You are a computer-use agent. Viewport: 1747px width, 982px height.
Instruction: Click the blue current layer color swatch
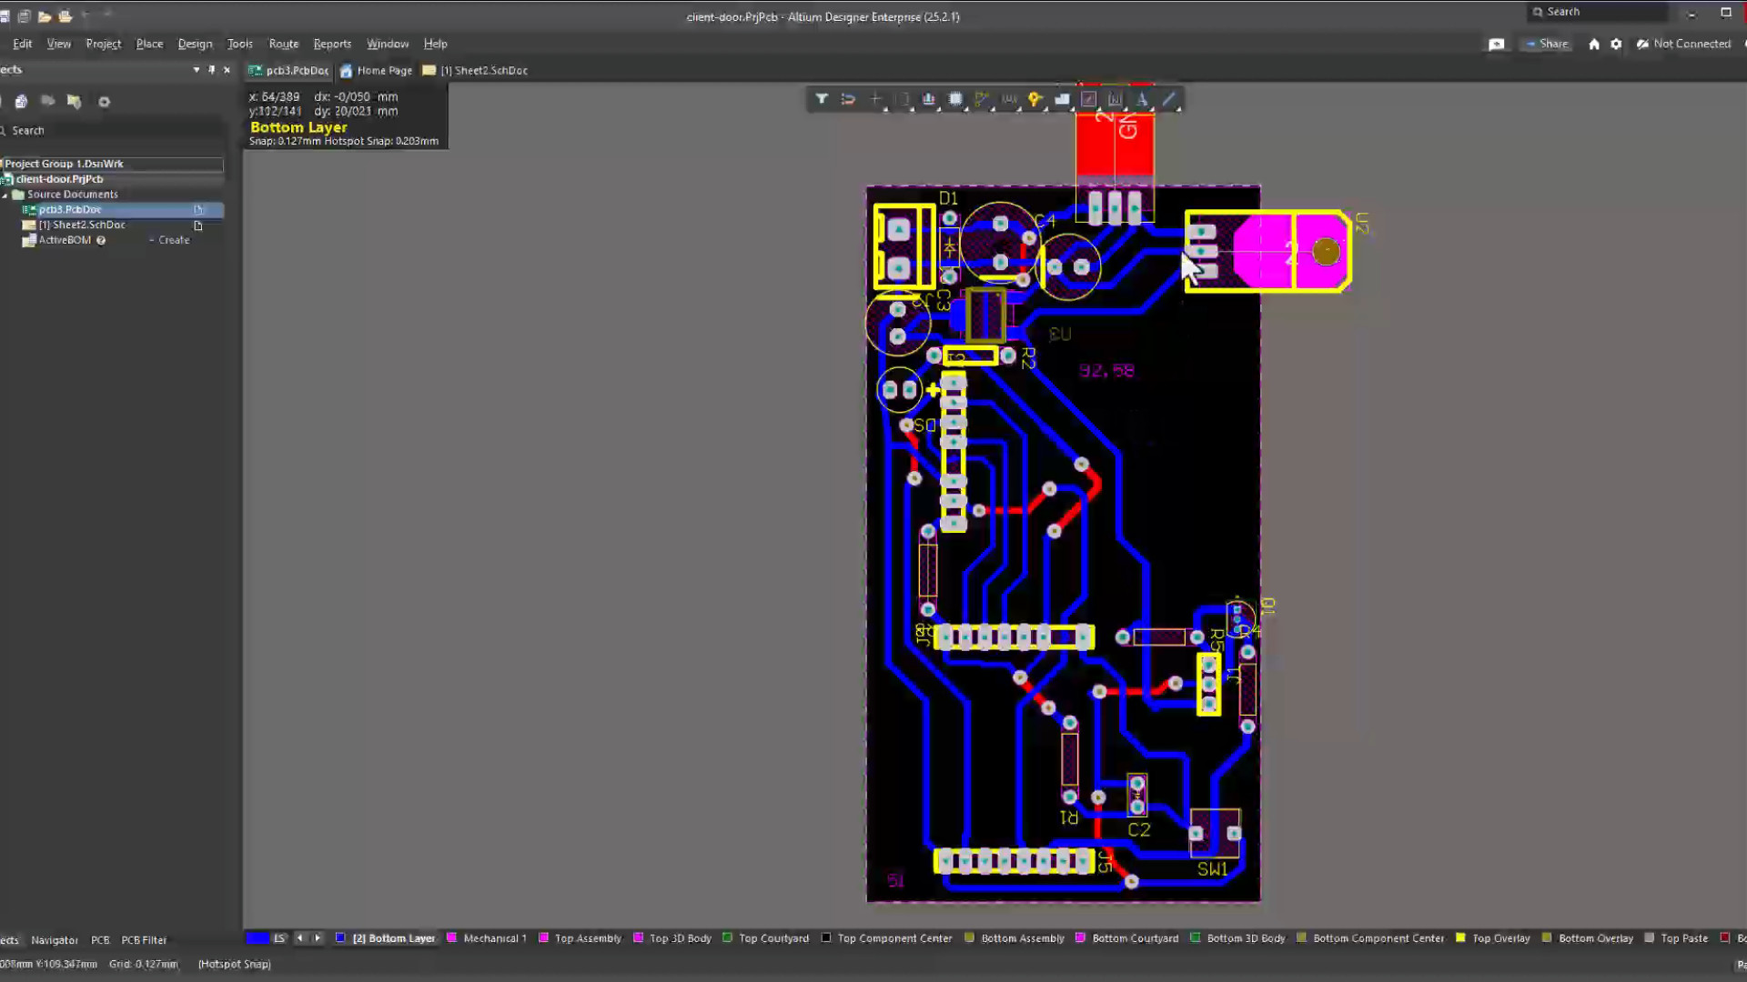(x=258, y=938)
